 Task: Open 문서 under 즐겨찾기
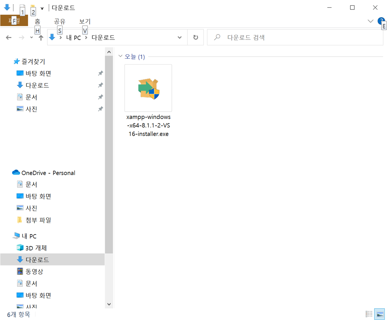click(x=31, y=97)
